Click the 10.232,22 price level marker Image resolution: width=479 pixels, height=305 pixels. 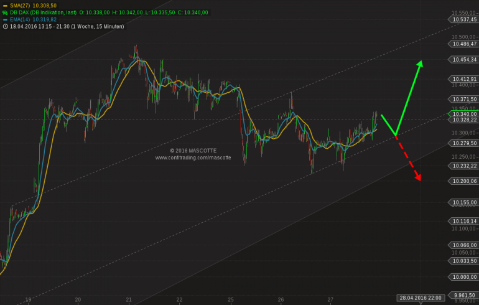point(463,166)
